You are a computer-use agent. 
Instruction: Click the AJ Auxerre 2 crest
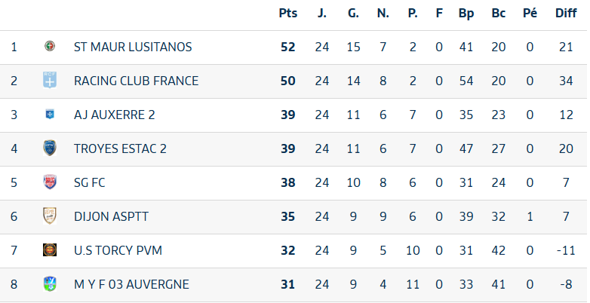pos(50,115)
